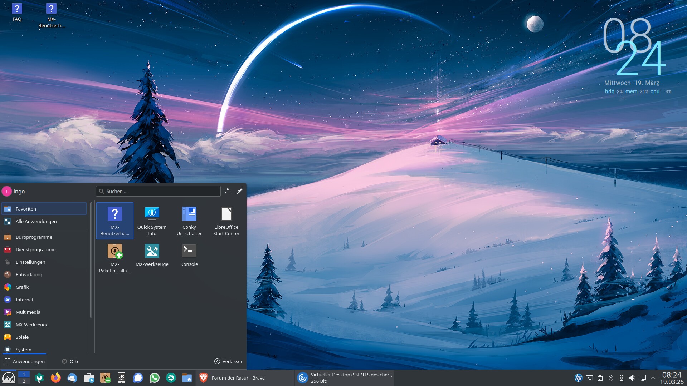Open the Multimedia category

click(28, 312)
